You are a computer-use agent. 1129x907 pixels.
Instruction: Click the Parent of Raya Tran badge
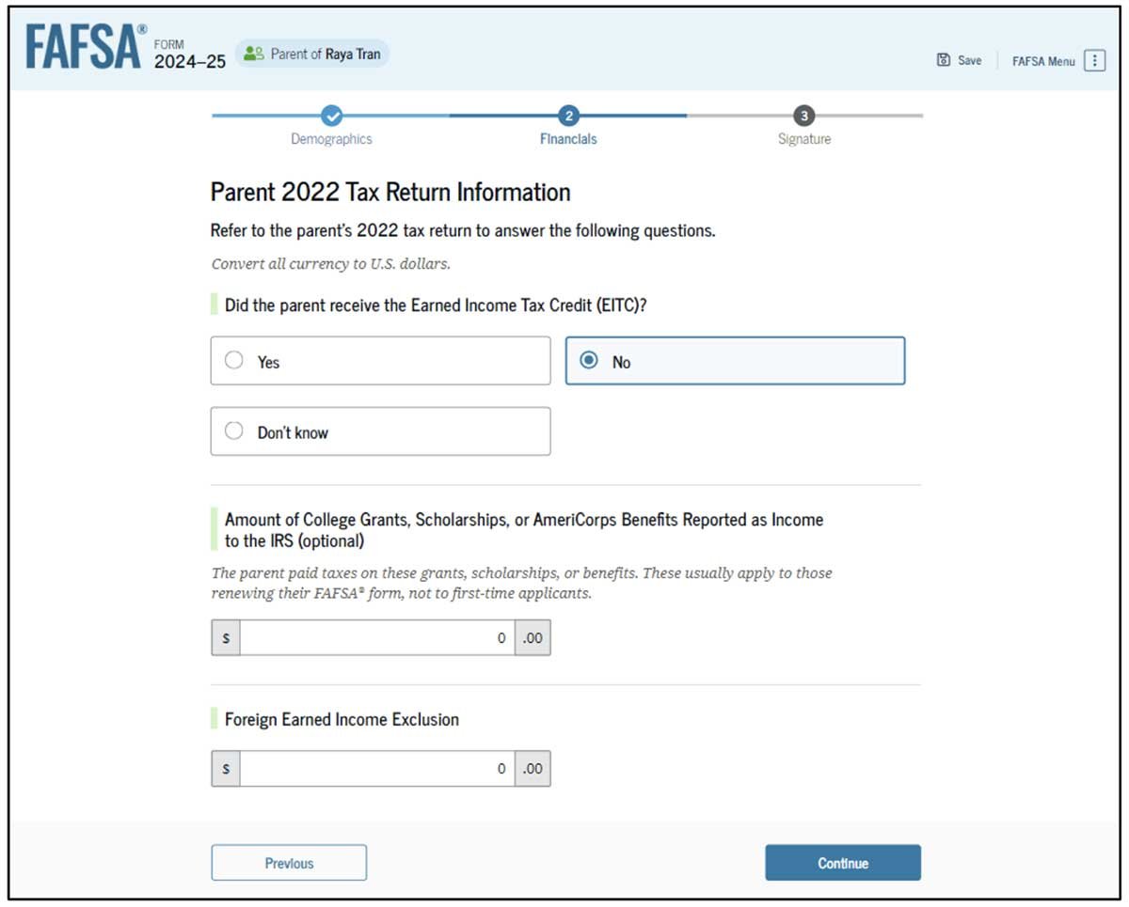(x=311, y=54)
